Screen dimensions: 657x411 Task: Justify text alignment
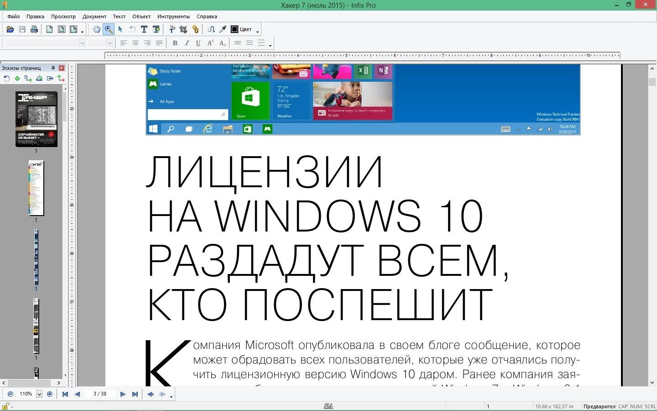click(159, 43)
